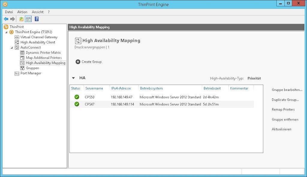
Task: Sort by the Betriebssystem column header
Action: click(151, 88)
